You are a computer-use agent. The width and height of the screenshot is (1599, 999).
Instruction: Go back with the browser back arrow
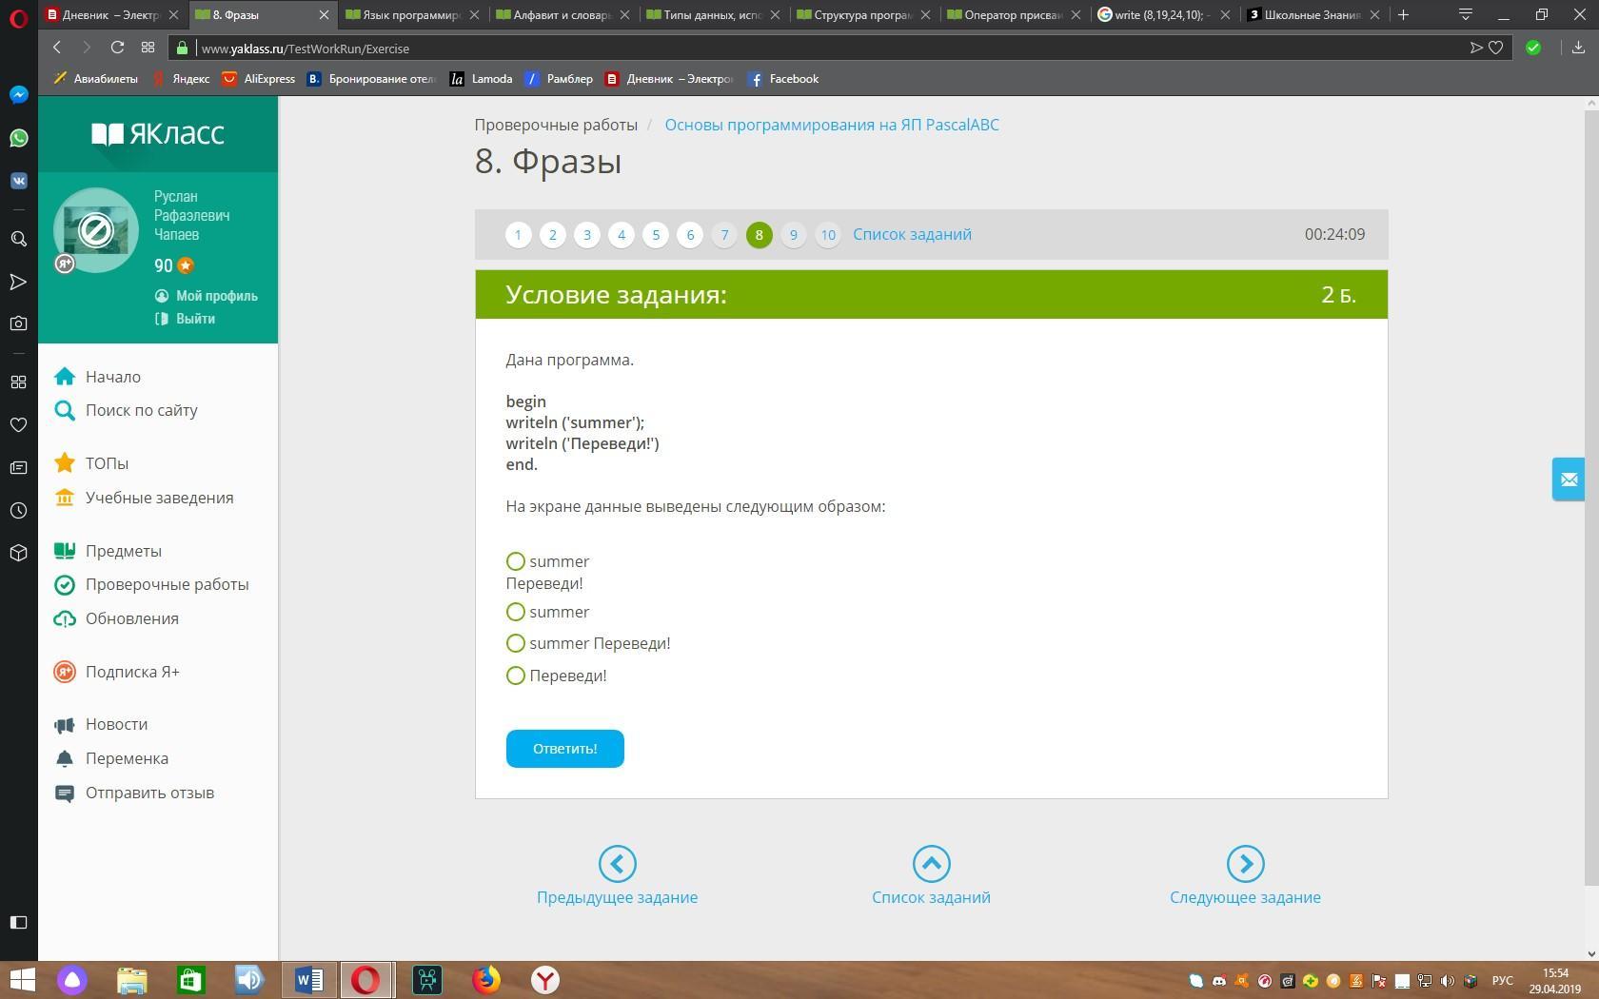[x=57, y=48]
